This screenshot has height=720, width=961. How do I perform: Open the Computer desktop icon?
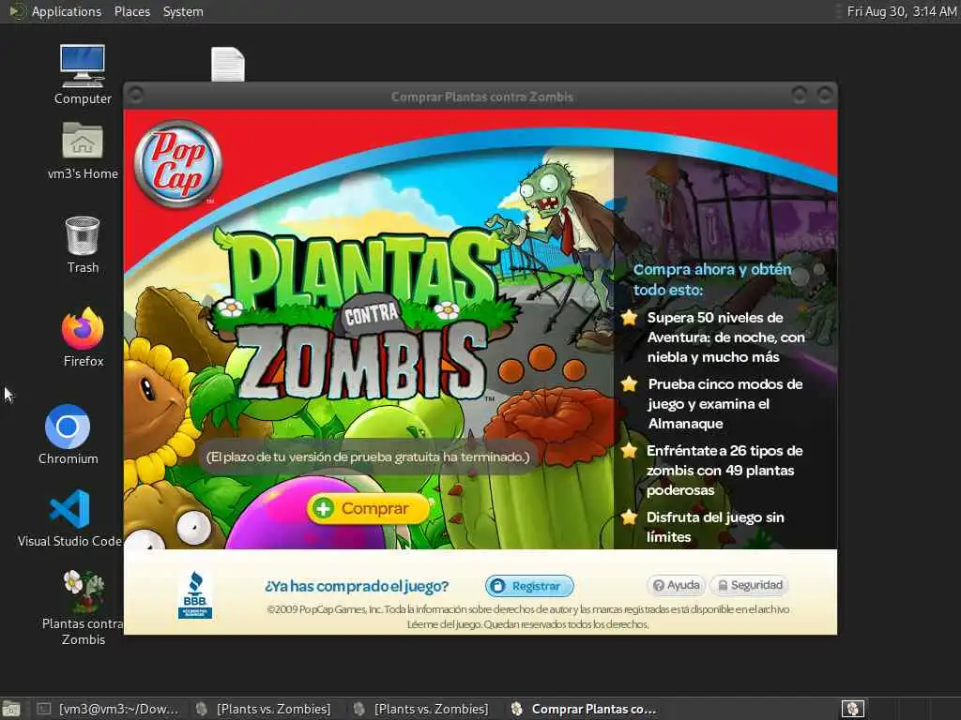coord(83,75)
